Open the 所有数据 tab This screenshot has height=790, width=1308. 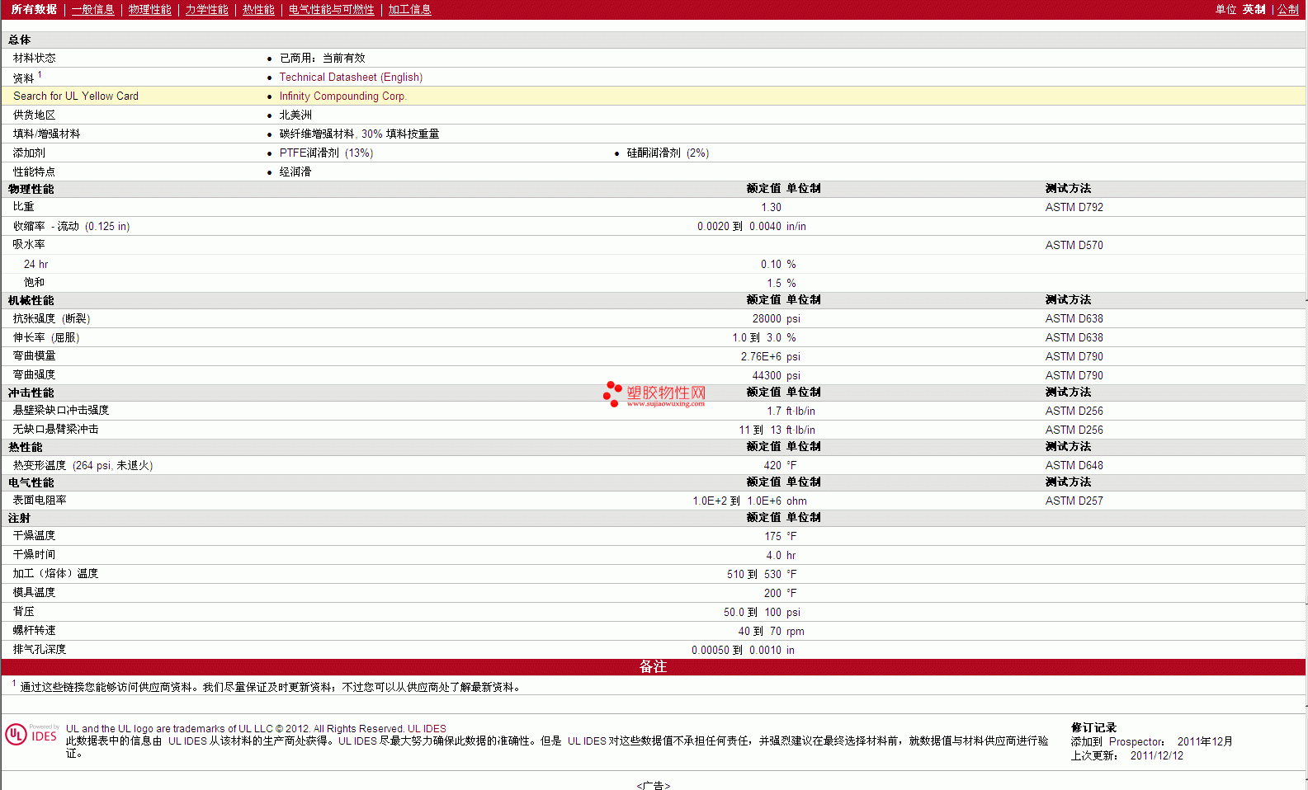pyautogui.click(x=34, y=9)
